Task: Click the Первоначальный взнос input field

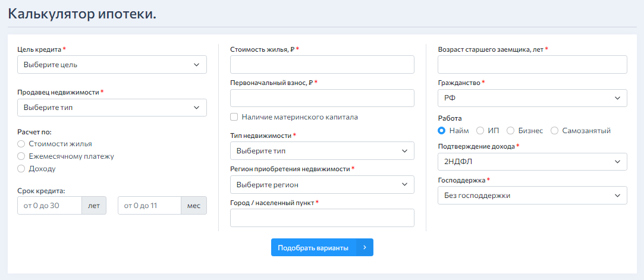Action: coord(322,98)
